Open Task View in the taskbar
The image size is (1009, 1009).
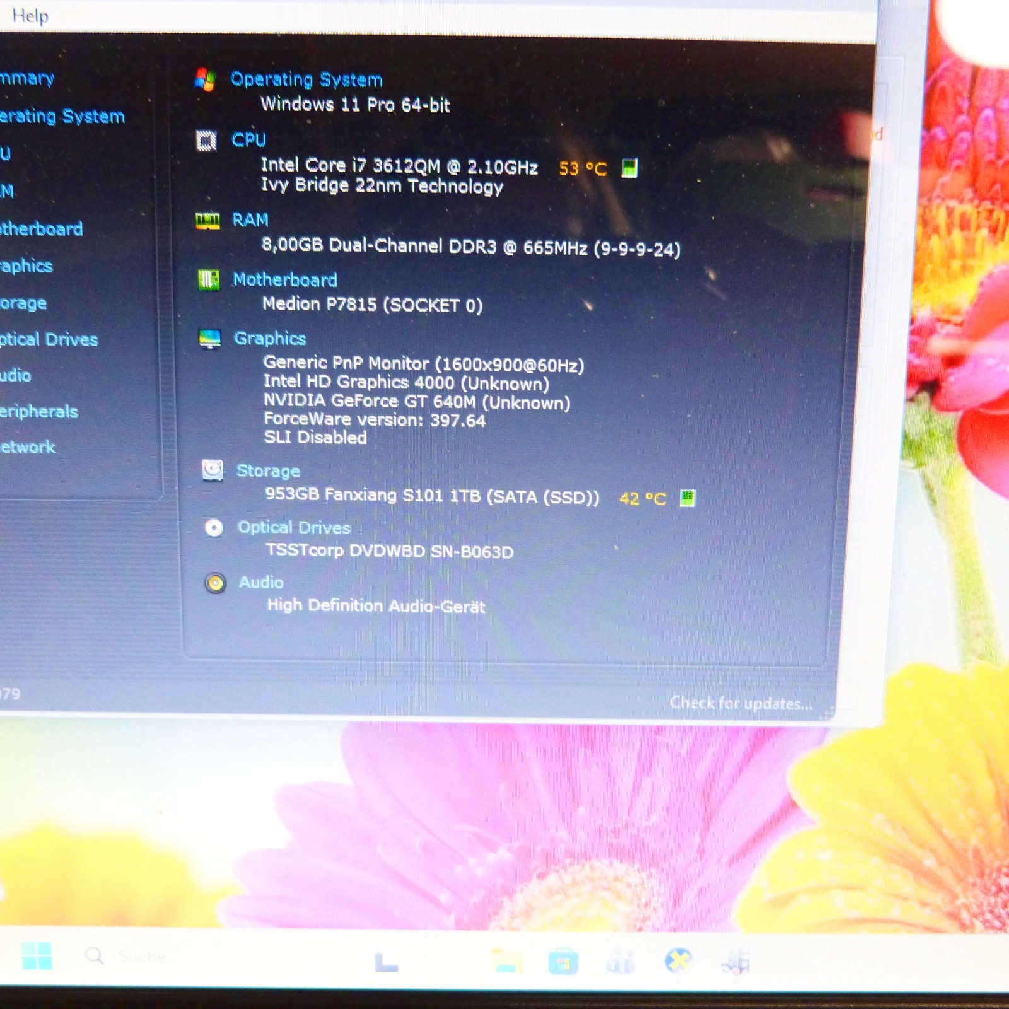coord(387,962)
